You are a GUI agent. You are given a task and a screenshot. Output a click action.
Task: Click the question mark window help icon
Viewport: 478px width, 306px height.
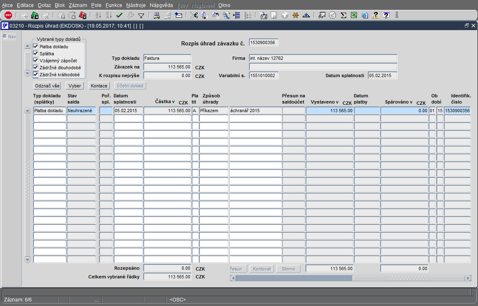click(386, 15)
